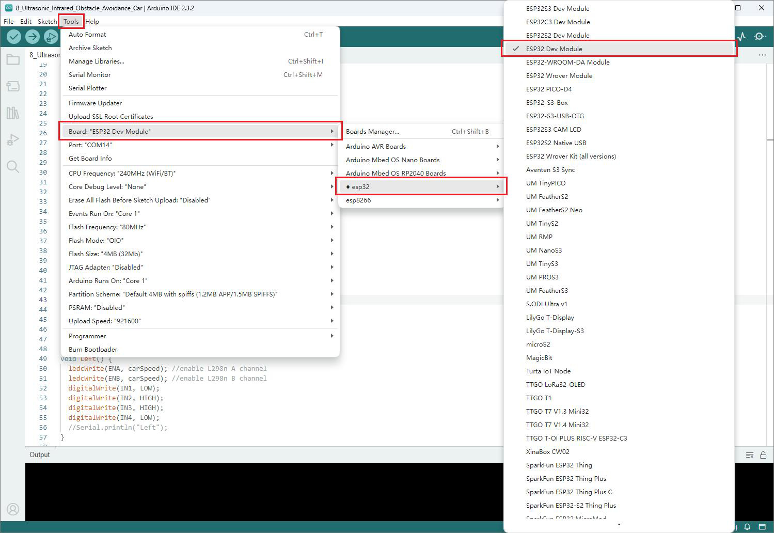This screenshot has width=774, height=533.
Task: Open Boards Manager sidebar icon
Action: [13, 86]
